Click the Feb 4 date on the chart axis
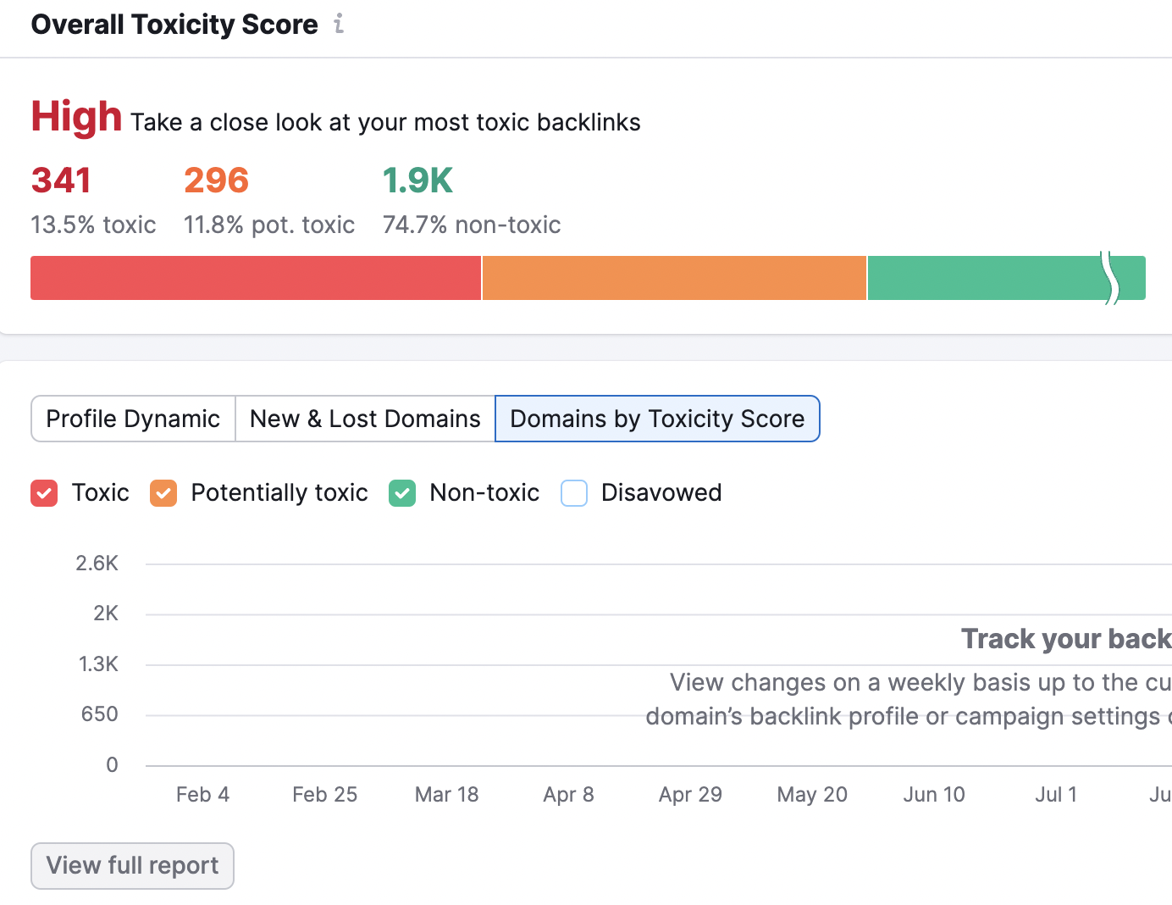1172x905 pixels. (x=202, y=794)
